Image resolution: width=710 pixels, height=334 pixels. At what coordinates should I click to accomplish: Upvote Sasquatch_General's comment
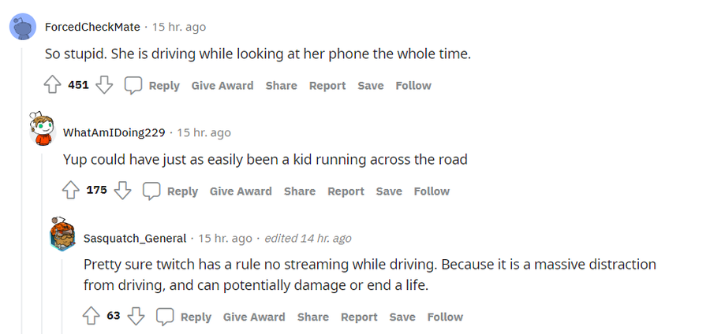click(92, 317)
